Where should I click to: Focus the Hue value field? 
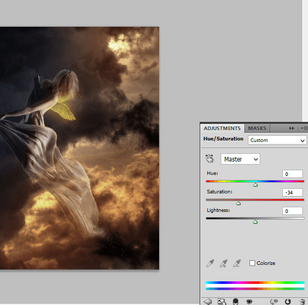pos(293,174)
